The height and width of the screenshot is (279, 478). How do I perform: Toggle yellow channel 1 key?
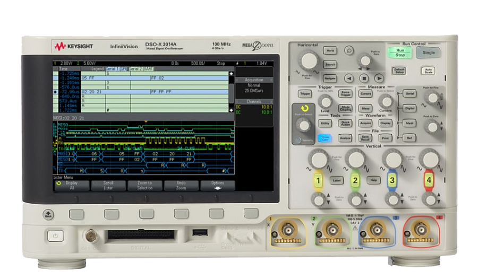[x=318, y=181]
